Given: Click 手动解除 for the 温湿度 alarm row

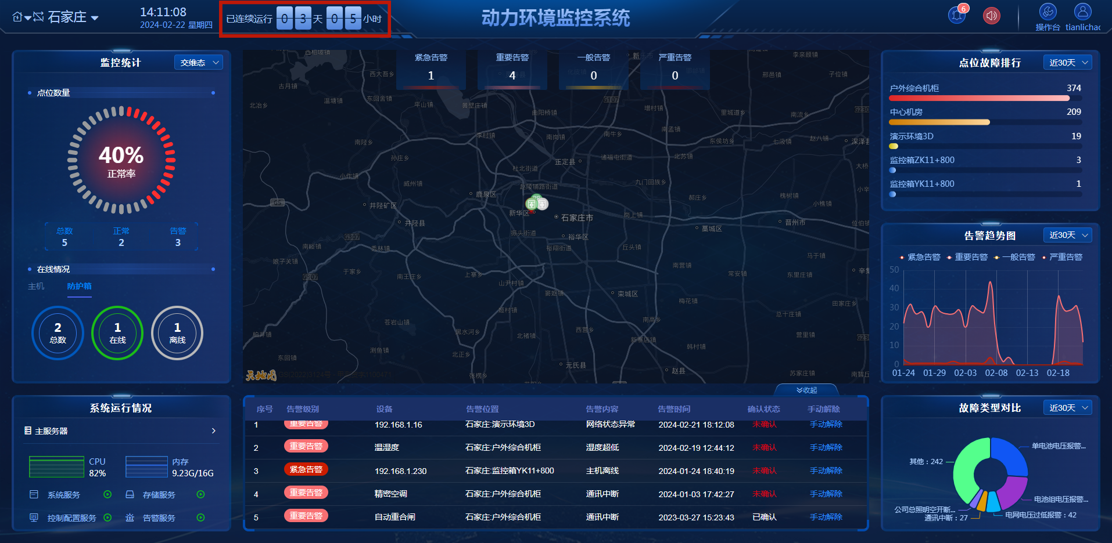Looking at the screenshot, I should point(826,447).
